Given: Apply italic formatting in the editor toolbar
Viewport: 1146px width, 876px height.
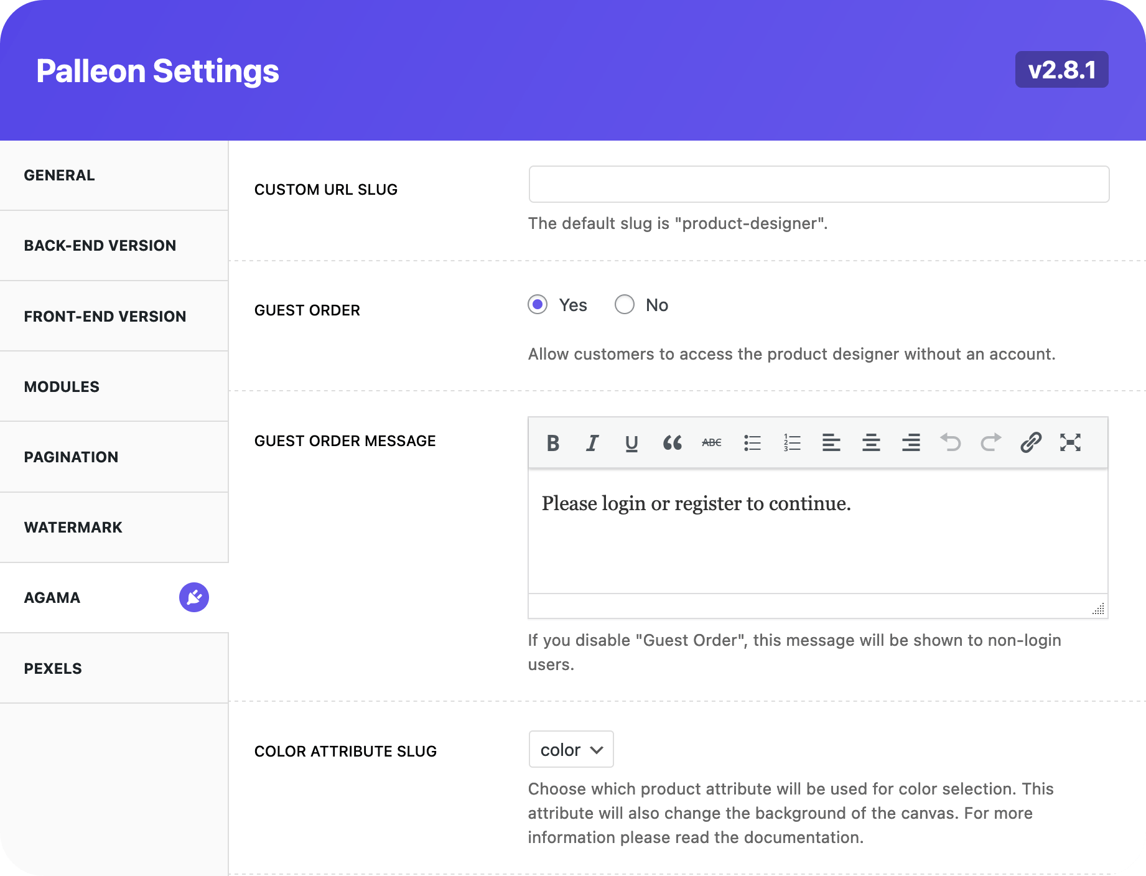Looking at the screenshot, I should (592, 443).
